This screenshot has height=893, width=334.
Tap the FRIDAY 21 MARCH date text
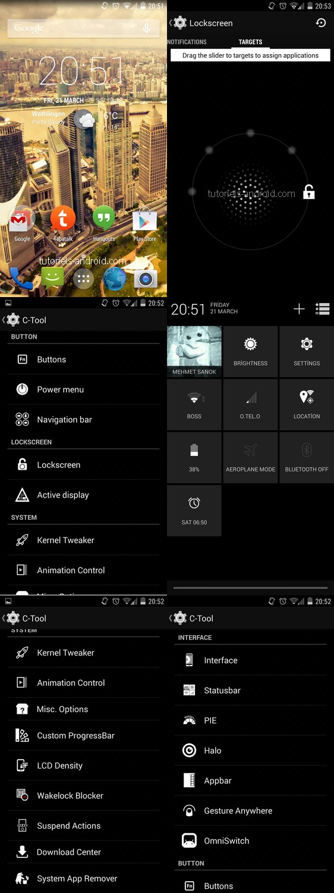click(224, 308)
